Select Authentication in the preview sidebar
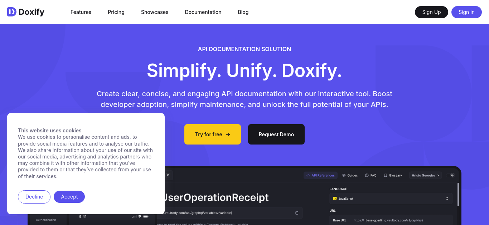Image resolution: width=489 pixels, height=225 pixels. [46, 220]
